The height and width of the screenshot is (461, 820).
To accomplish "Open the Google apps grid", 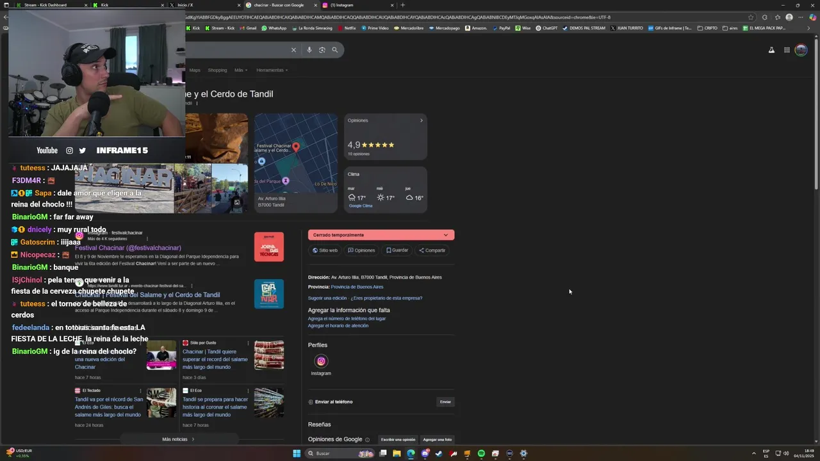I will point(787,50).
